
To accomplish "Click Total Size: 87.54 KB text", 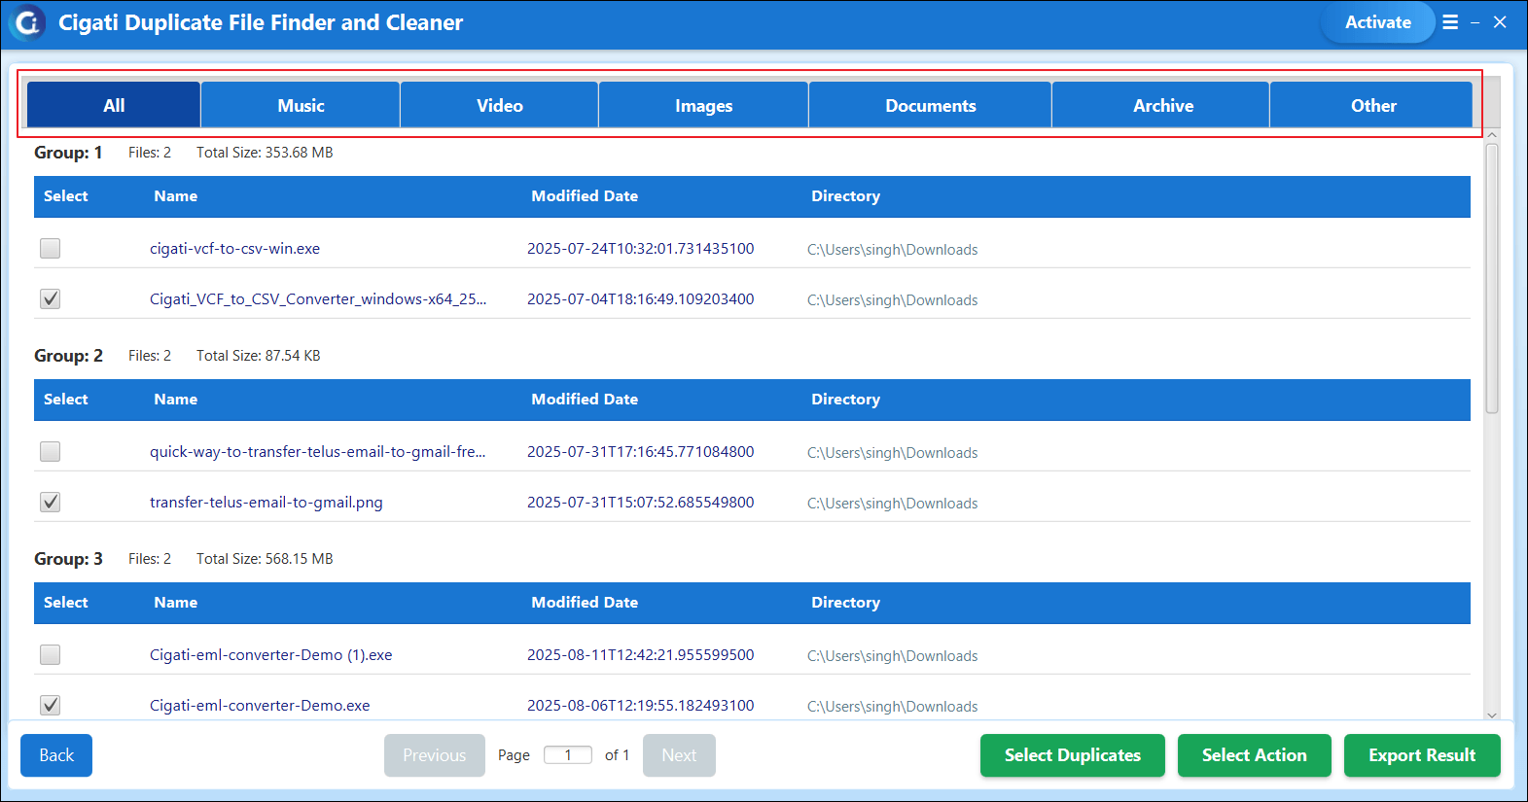I will point(258,356).
